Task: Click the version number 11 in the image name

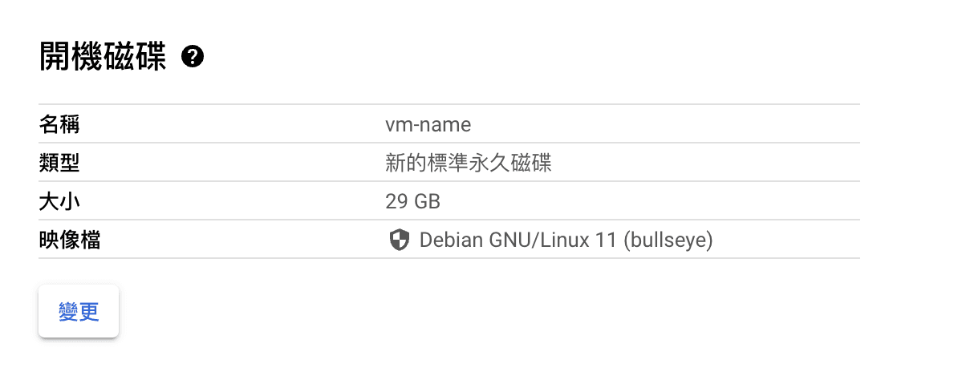Action: (x=607, y=240)
